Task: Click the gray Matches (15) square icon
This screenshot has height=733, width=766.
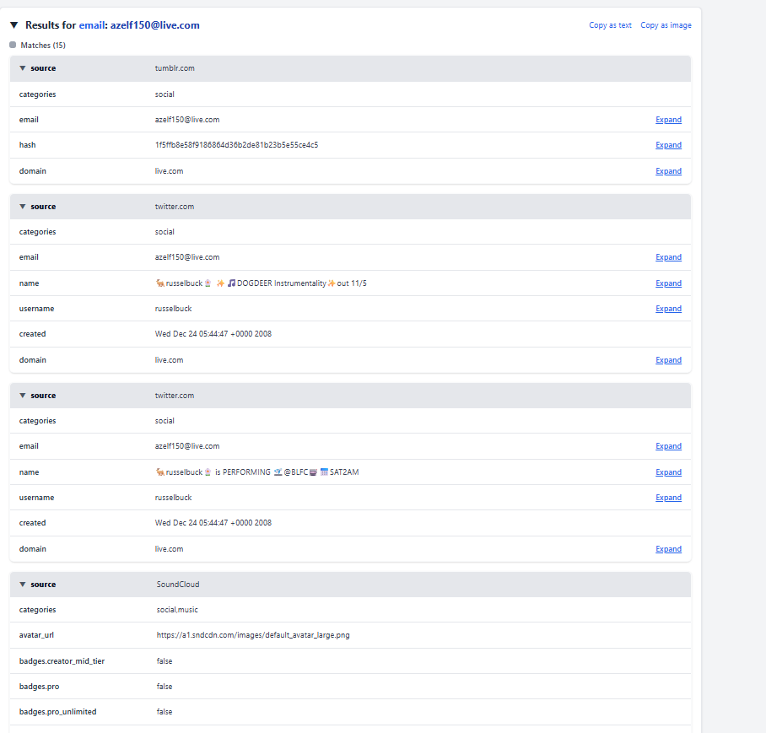Action: [13, 45]
